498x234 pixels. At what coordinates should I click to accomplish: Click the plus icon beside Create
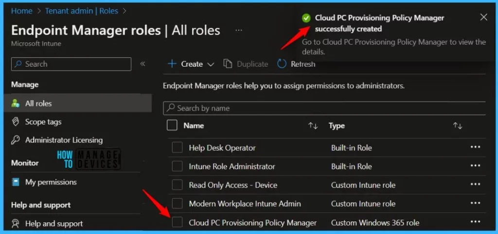click(172, 64)
